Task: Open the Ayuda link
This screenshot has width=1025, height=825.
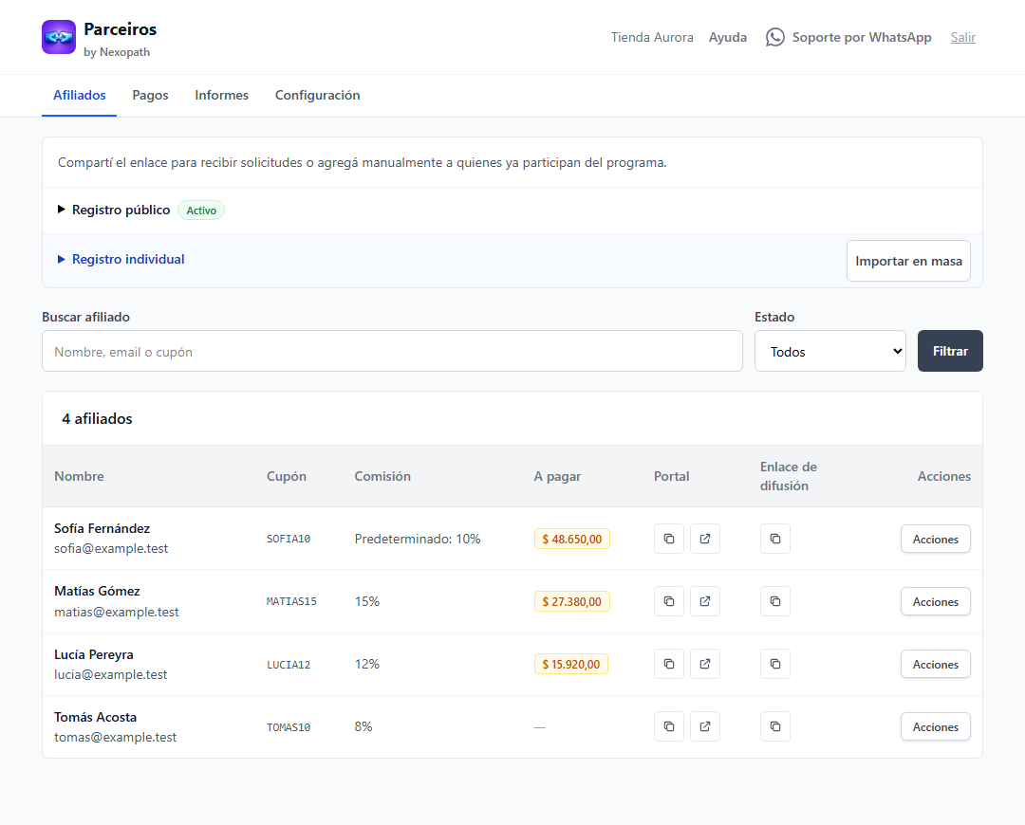Action: click(728, 37)
